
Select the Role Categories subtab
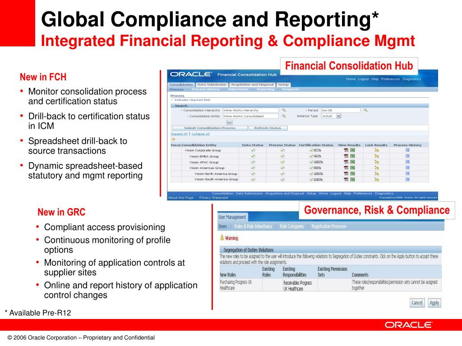click(292, 226)
